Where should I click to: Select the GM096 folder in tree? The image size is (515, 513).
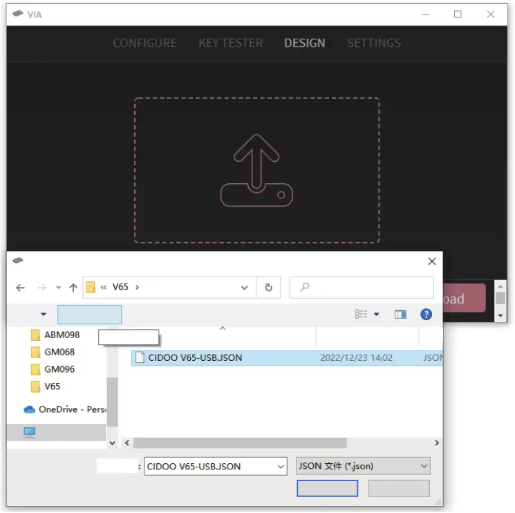point(53,369)
